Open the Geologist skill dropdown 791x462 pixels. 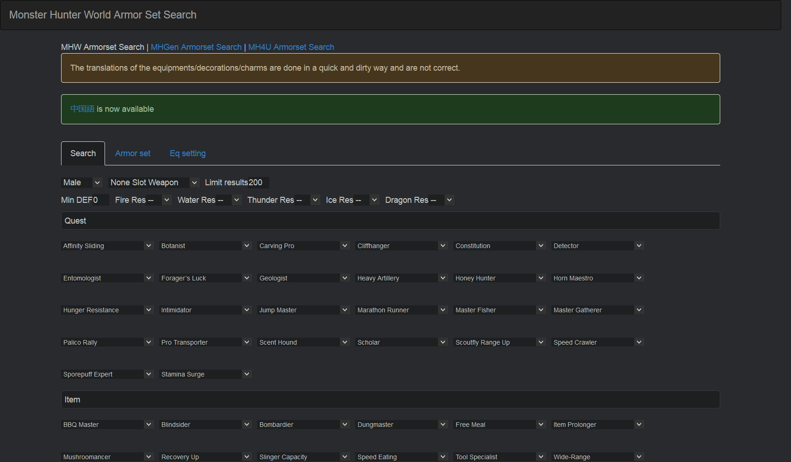pyautogui.click(x=303, y=278)
